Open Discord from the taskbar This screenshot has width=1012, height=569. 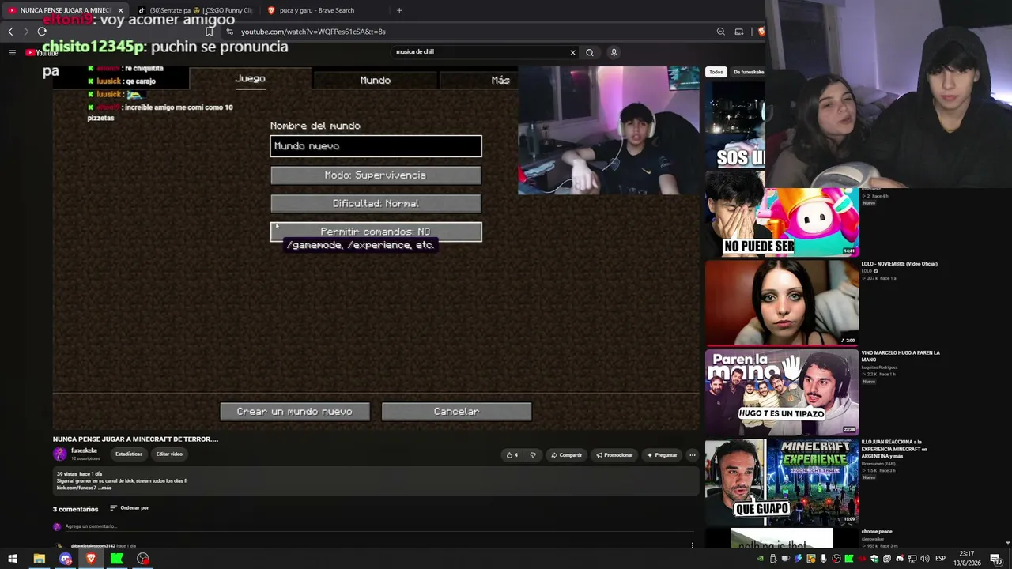(66, 559)
